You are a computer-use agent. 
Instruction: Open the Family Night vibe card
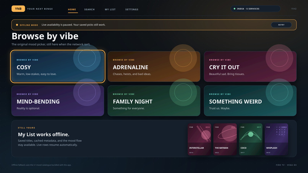click(x=154, y=101)
